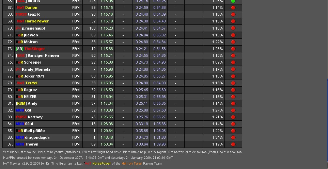Screen dimensions: 328x169
Task: Open TheStinger driver entry
Action: pyautogui.click(x=34, y=49)
